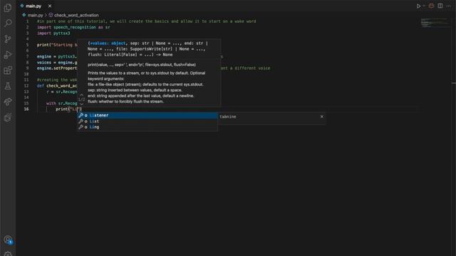Click the comment on line 1
Image resolution: width=456 pixels, height=256 pixels.
tap(146, 21)
